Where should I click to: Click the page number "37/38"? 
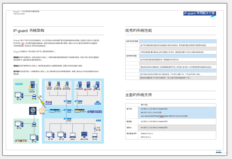pos(218,151)
